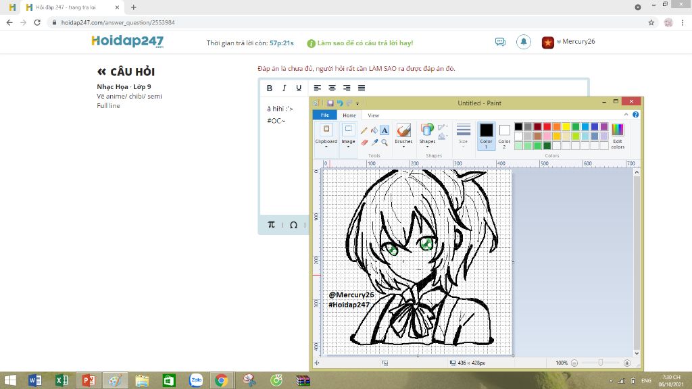Open WinRAR from the taskbar
This screenshot has width=692, height=389.
(303, 380)
